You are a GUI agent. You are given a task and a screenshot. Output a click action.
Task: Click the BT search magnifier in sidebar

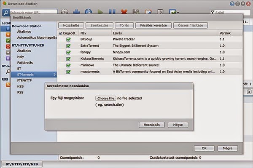pos(8,72)
